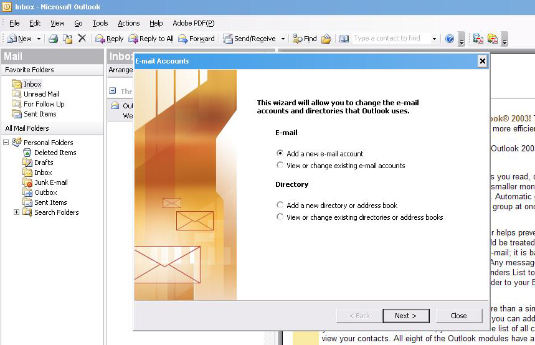Click the Delete (X) toolbar icon
This screenshot has height=345, width=535.
(x=82, y=38)
